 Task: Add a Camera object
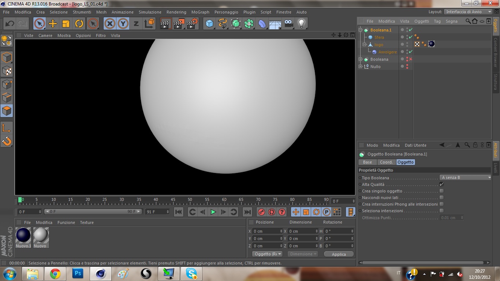[x=289, y=24]
